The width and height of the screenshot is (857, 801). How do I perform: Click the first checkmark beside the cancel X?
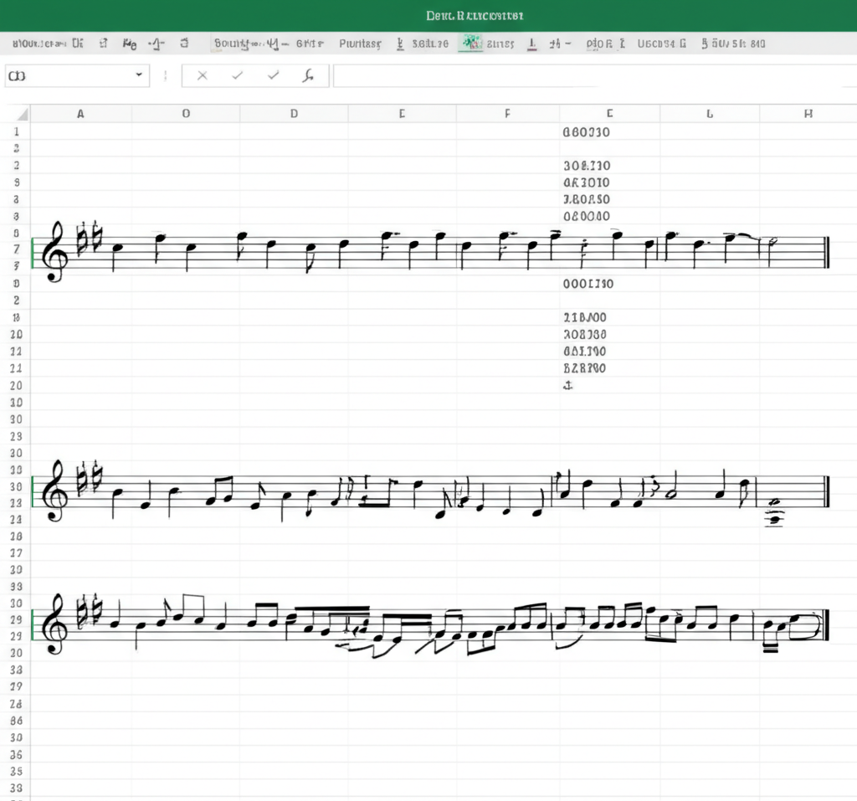[238, 75]
